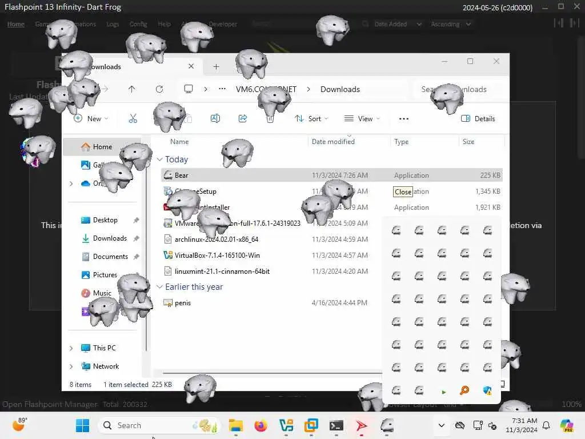585x439 pixels.
Task: Refresh the Downloads folder view
Action: [x=159, y=89]
